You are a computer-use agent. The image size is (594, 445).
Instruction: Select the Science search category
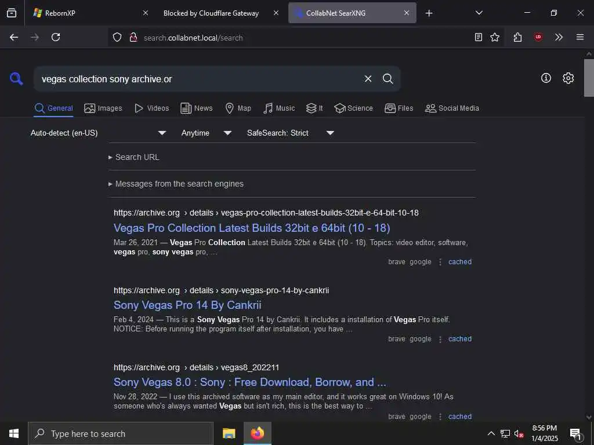(x=353, y=108)
